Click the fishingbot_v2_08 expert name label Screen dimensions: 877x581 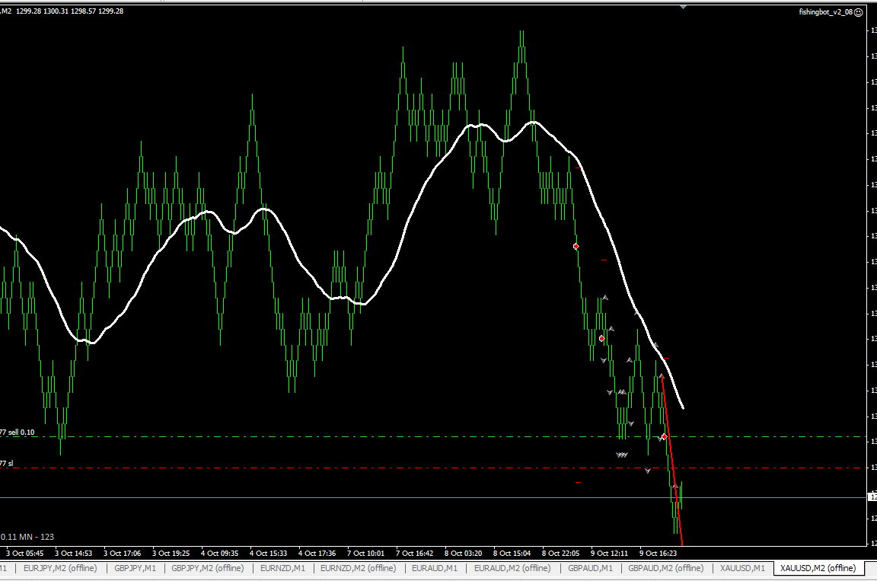(x=825, y=11)
